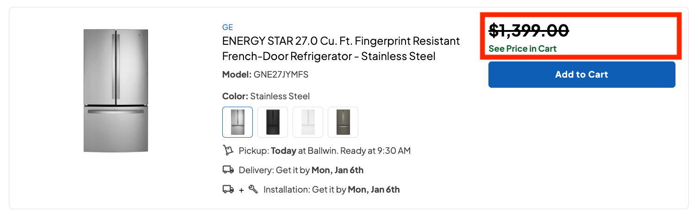
Task: Open the GE brand link
Action: tap(227, 27)
